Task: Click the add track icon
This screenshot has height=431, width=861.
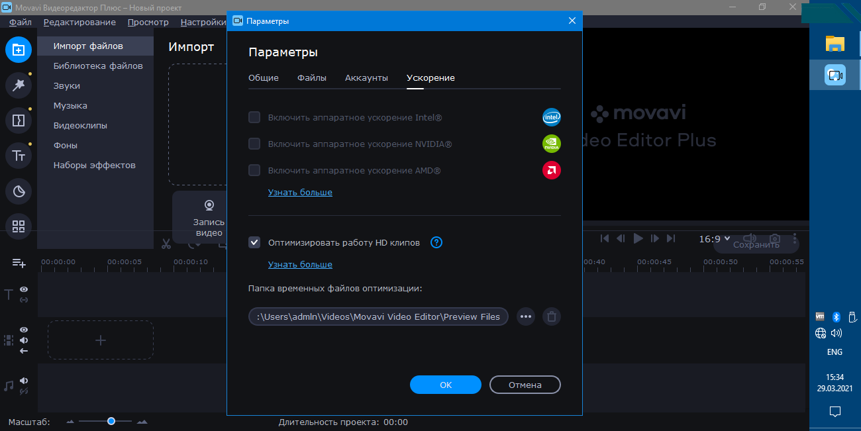Action: click(x=19, y=263)
